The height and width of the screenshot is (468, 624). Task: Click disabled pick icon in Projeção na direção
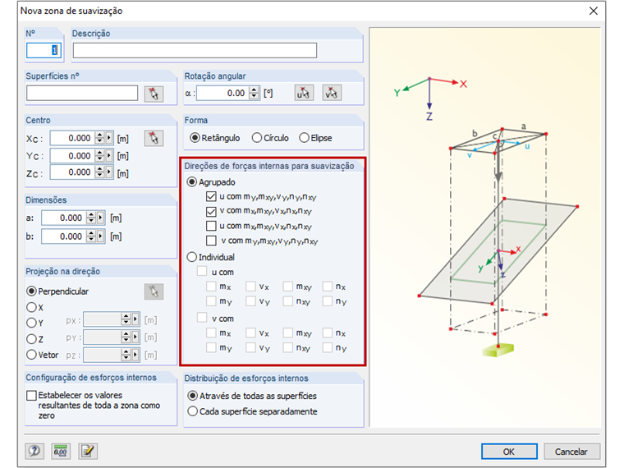pos(154,291)
